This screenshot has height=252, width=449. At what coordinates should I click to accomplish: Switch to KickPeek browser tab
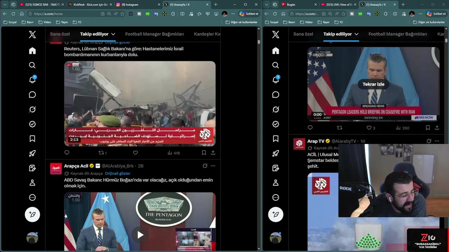tap(89, 5)
